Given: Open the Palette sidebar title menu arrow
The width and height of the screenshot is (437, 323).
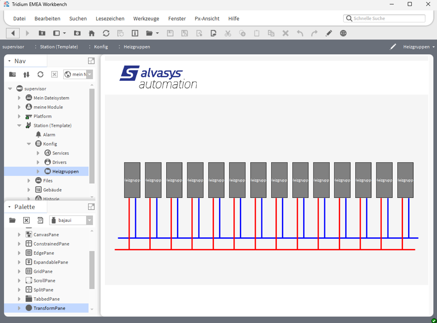Looking at the screenshot, I should pos(9,207).
